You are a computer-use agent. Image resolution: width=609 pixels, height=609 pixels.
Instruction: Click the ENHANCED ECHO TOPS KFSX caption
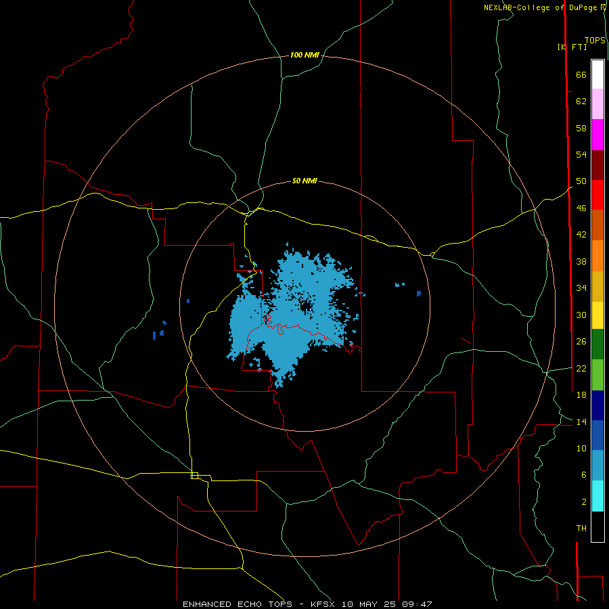[x=307, y=604]
